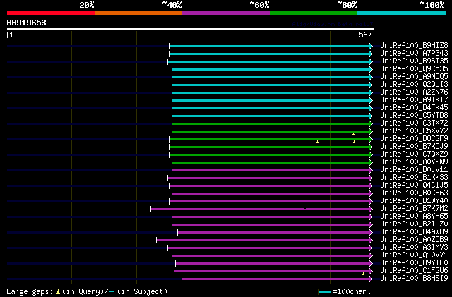Open hit UniRef100_B9ST35
This screenshot has width=452, height=297.
pyautogui.click(x=414, y=61)
